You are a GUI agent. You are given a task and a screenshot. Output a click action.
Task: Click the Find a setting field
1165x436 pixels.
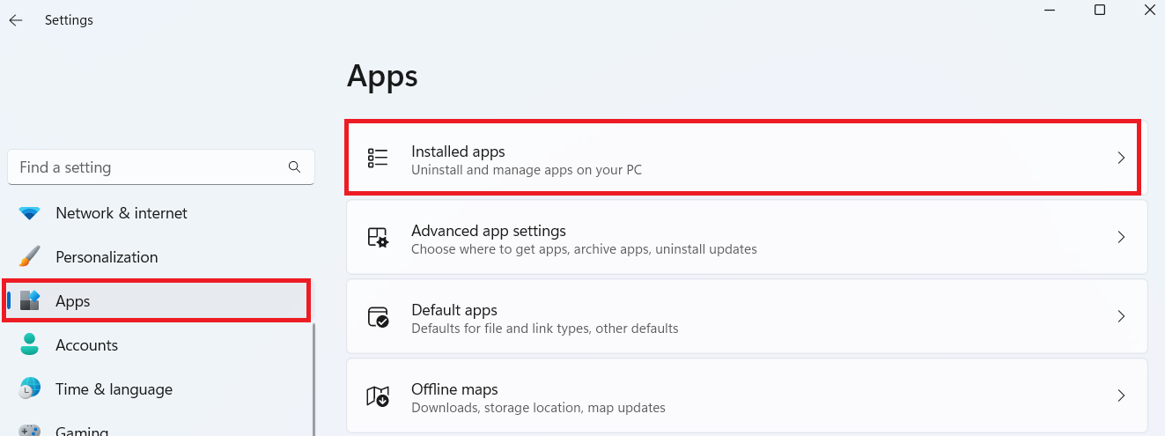point(161,167)
